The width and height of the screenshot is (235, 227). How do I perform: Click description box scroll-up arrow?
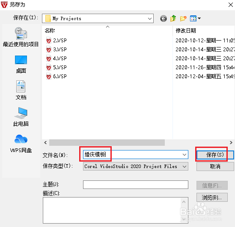[x=184, y=202]
